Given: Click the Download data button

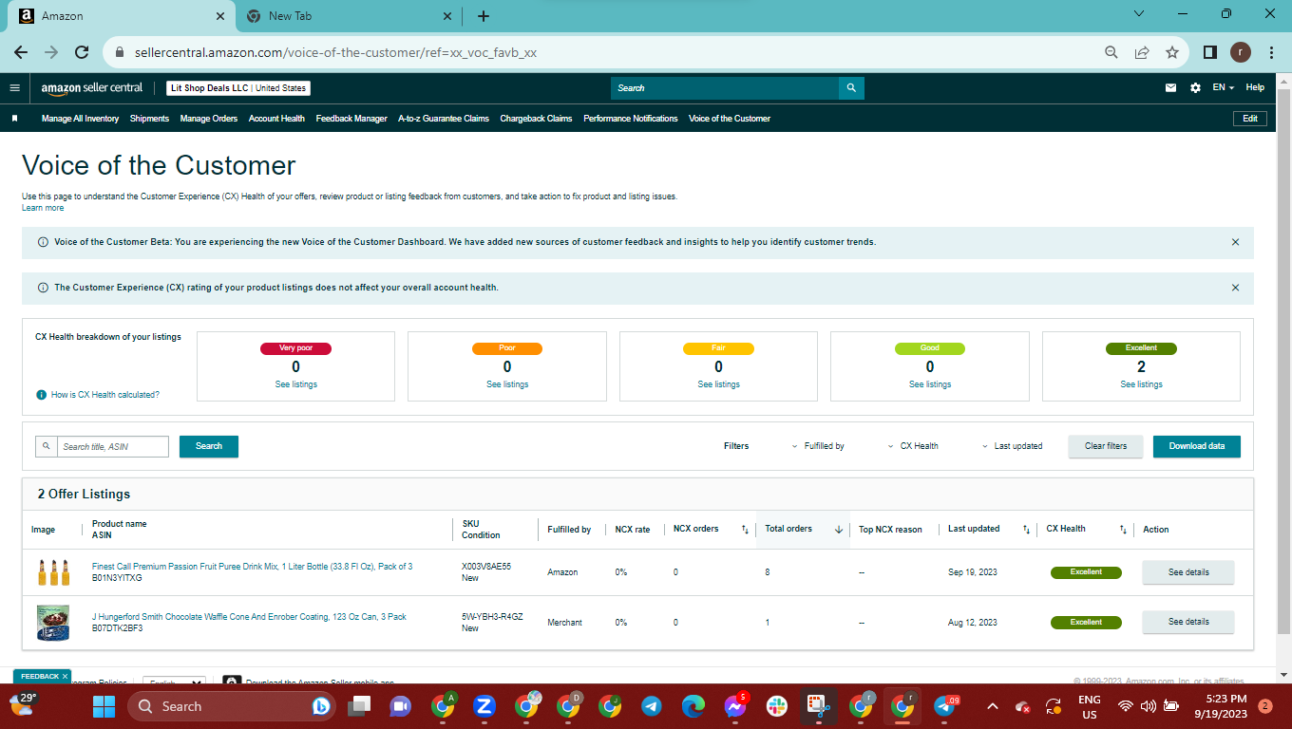Looking at the screenshot, I should point(1197,446).
